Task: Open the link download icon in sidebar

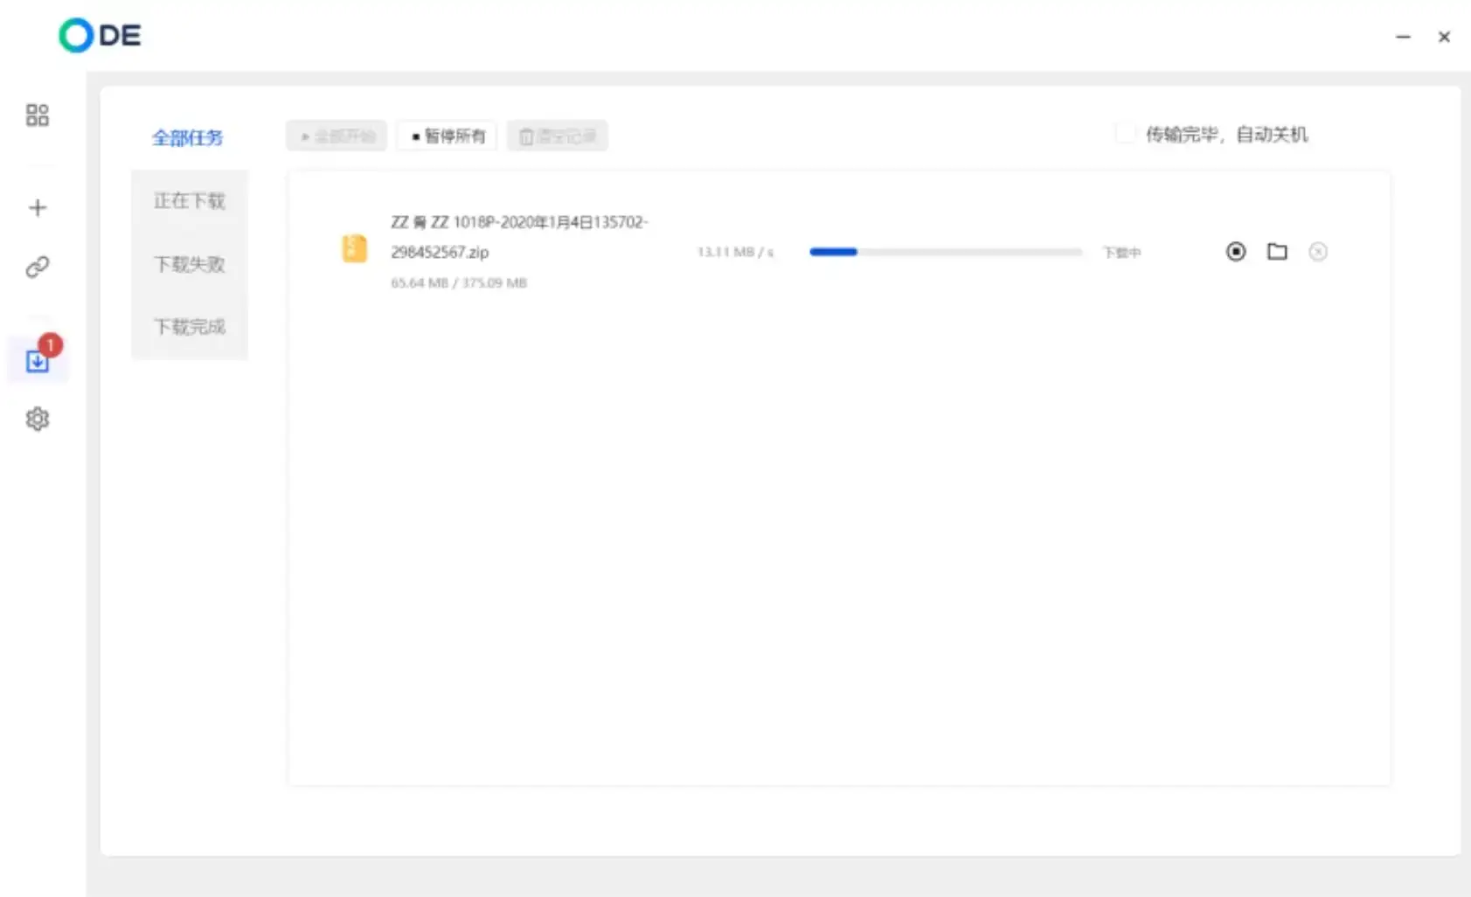Action: 38,267
